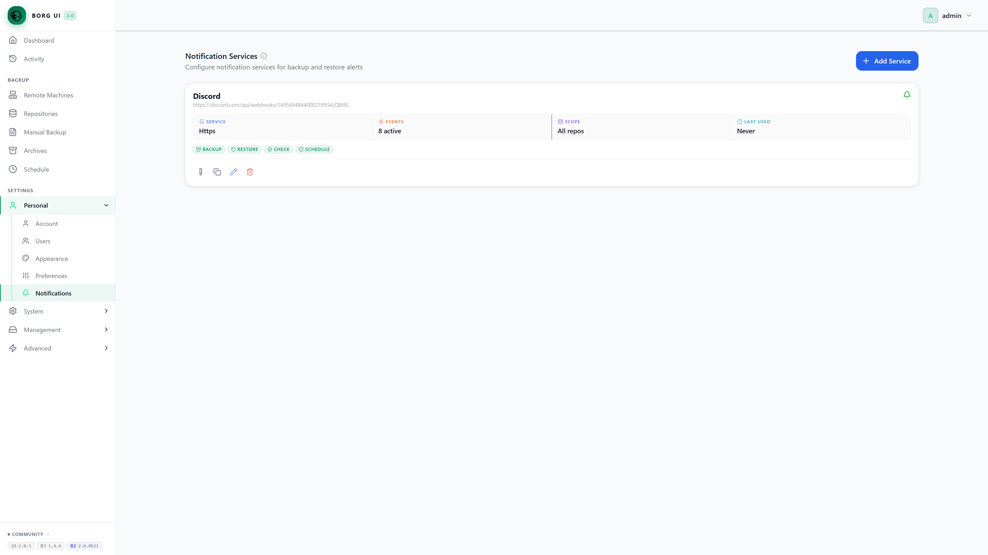
Task: Click the Borg UI logo icon
Action: tap(16, 15)
